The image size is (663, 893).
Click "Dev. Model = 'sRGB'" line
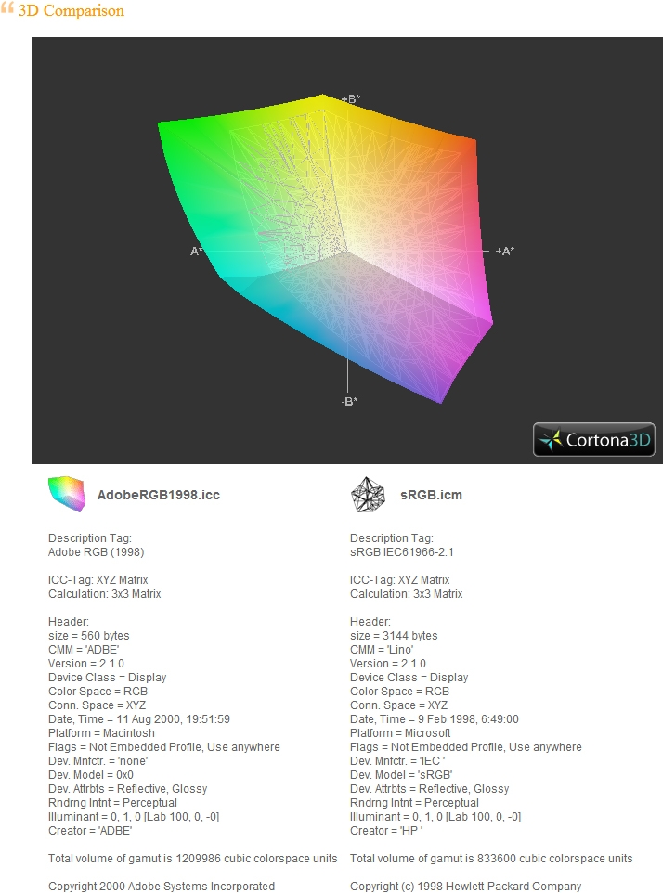pyautogui.click(x=401, y=775)
